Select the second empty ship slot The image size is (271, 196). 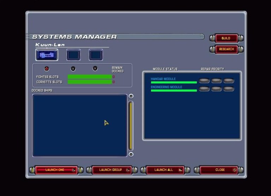coord(73,55)
